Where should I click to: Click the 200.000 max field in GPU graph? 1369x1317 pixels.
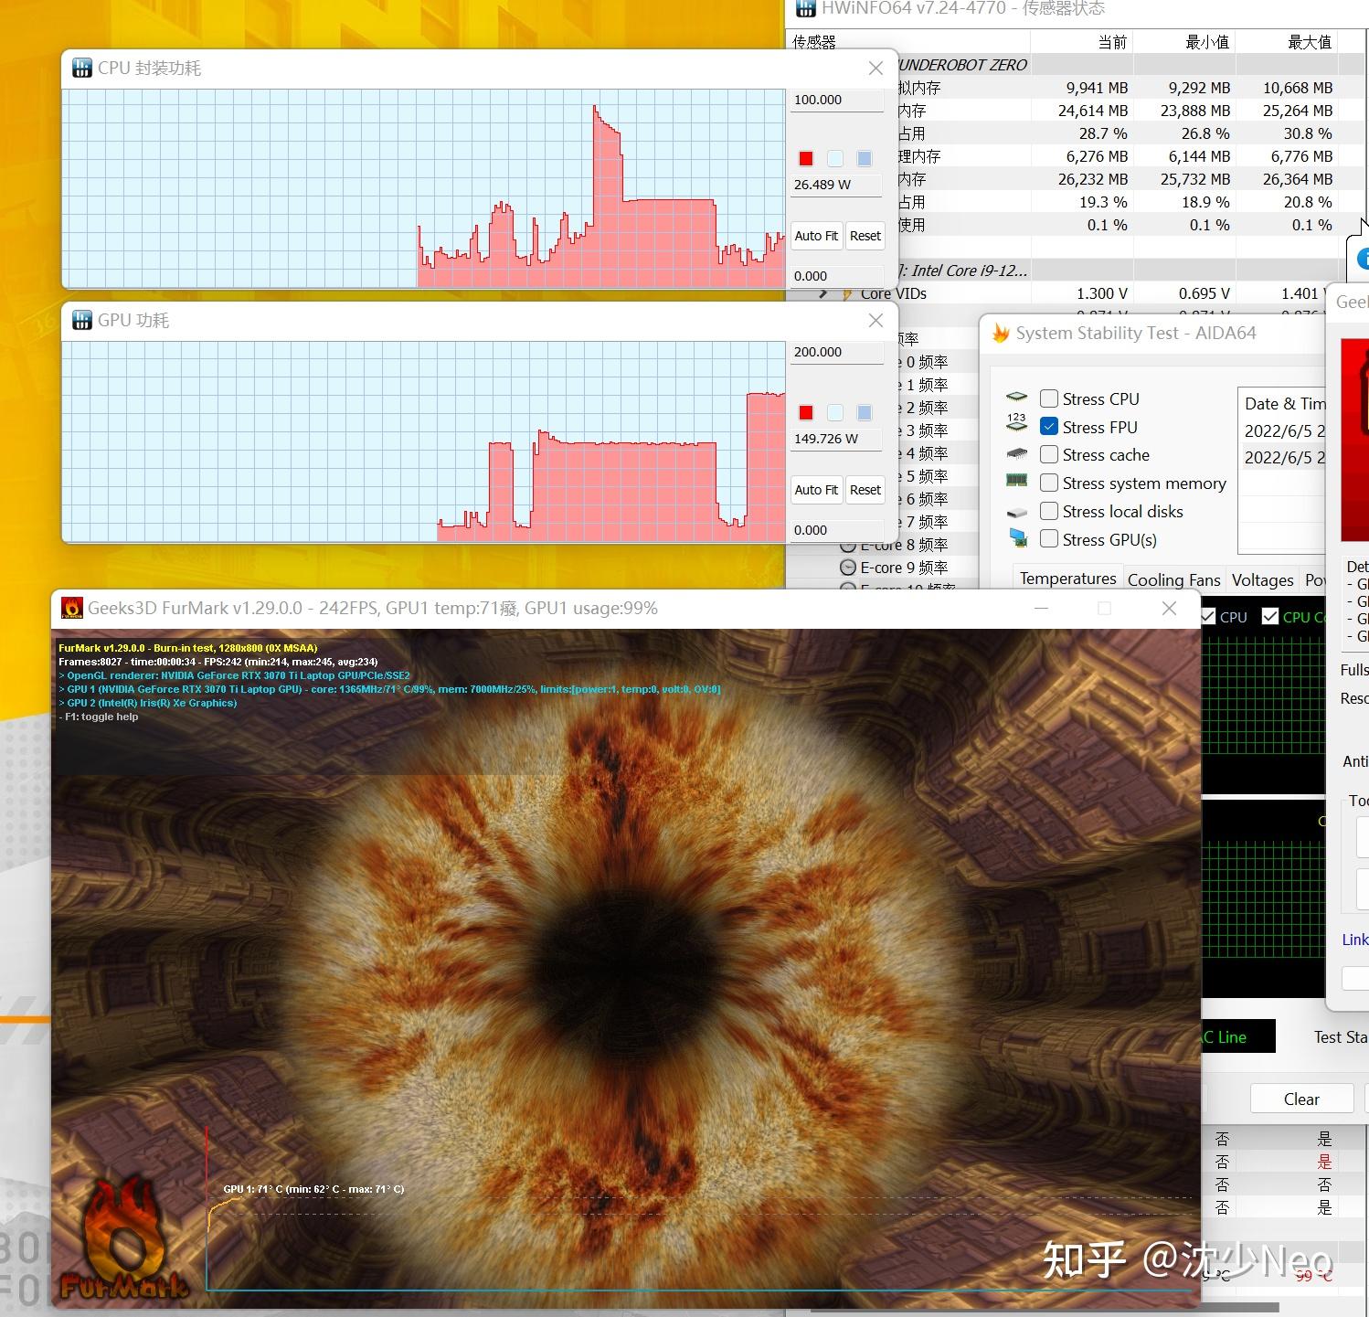point(836,353)
